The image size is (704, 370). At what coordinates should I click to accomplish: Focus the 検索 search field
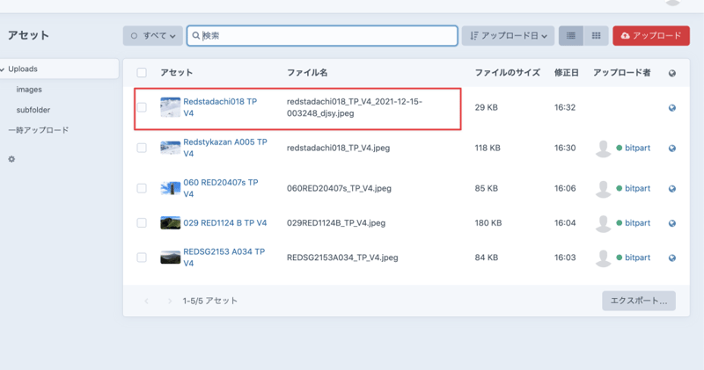(326, 36)
